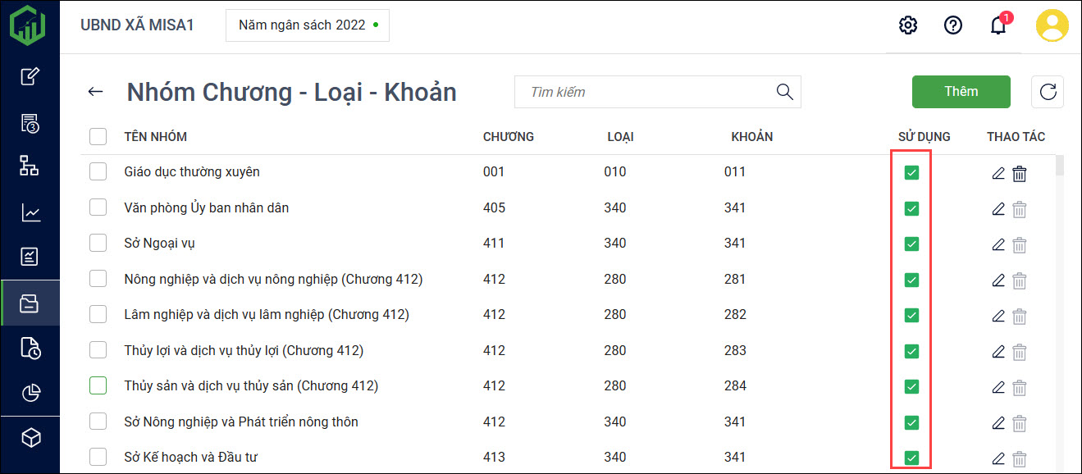Open the notifications bell
1082x474 pixels.
coord(998,25)
